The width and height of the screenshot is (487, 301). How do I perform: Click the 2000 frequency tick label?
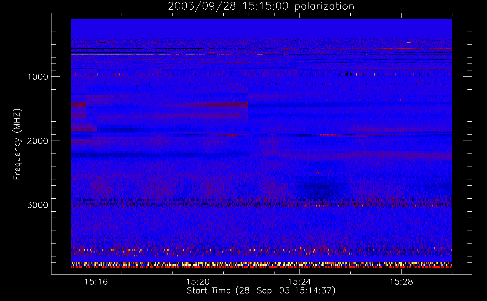point(38,141)
